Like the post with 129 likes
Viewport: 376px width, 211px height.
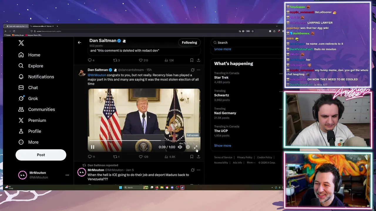pos(143,157)
